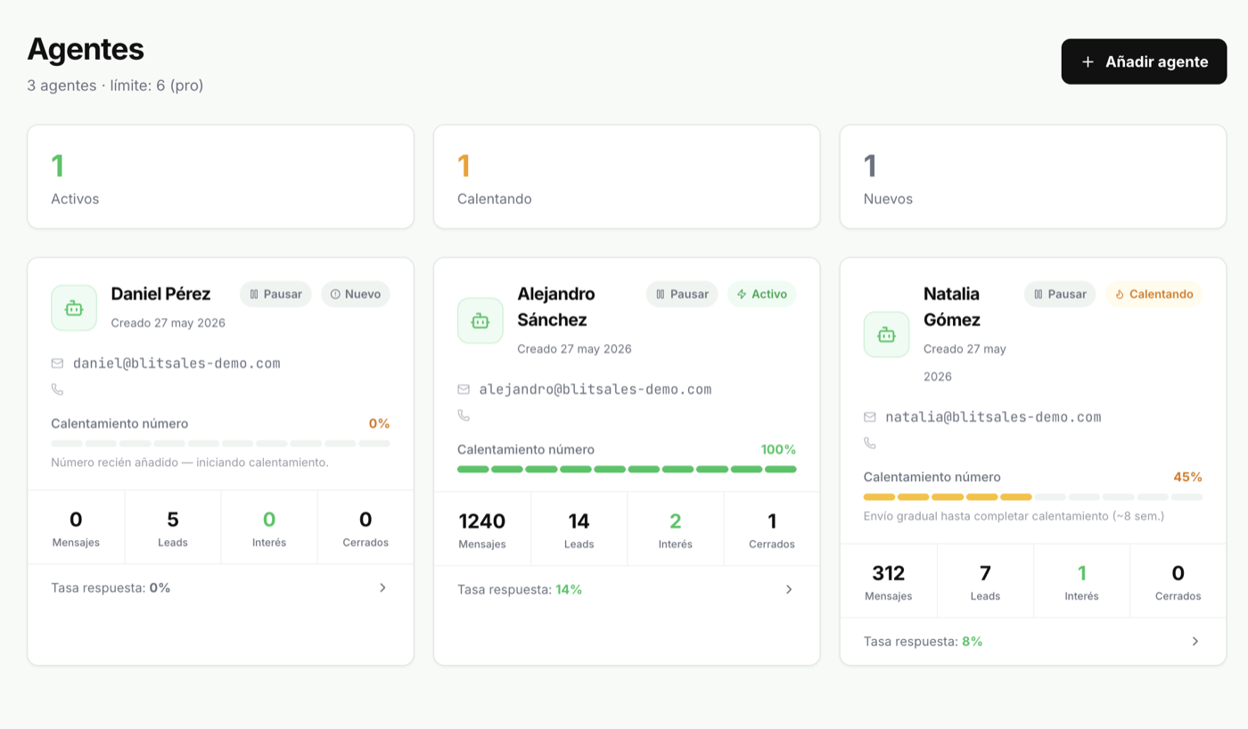Click Daniel Pérez's 0% warm-up progress bar

click(x=220, y=443)
